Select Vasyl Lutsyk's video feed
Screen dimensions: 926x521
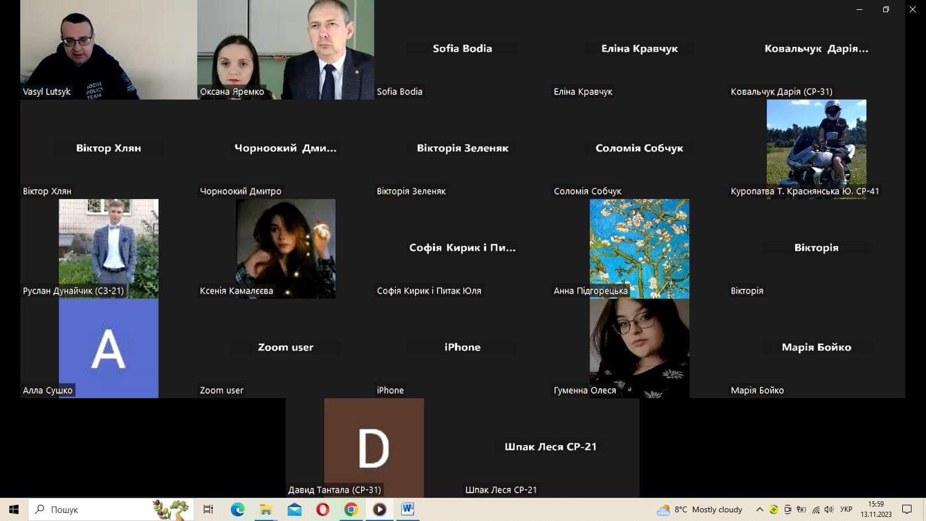(x=109, y=50)
